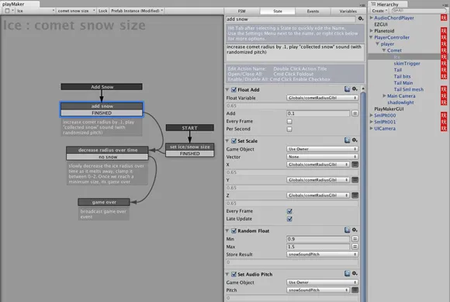The width and height of the screenshot is (450, 302).
Task: Toggle variable button beside Random Float Min
Action: 355,239
